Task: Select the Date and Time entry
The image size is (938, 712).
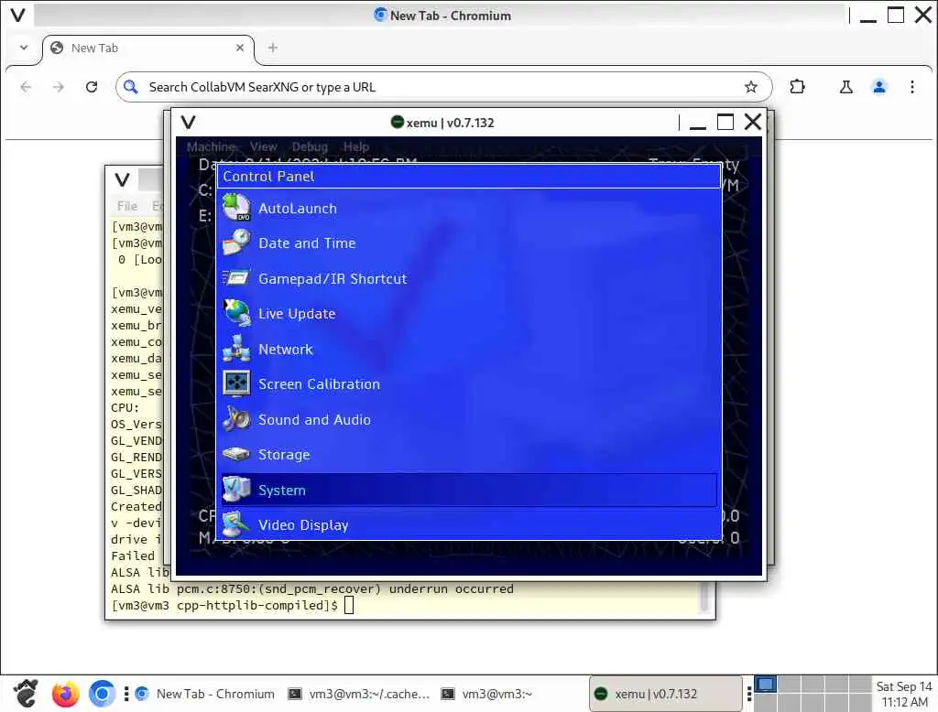Action: click(469, 243)
